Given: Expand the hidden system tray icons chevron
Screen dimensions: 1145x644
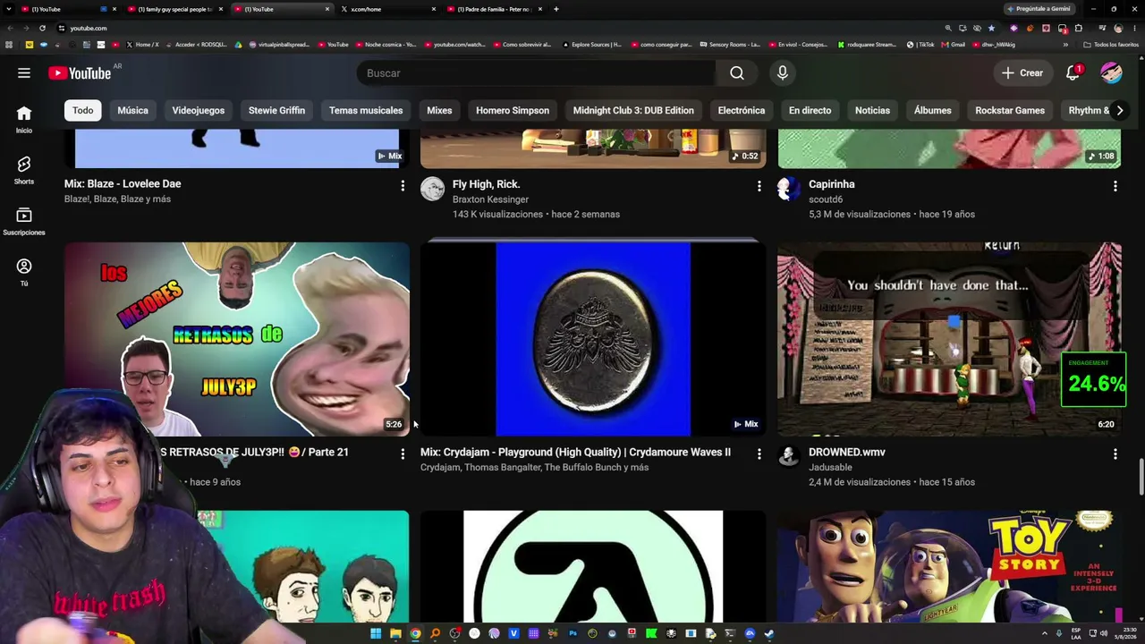Looking at the screenshot, I should pos(1046,634).
